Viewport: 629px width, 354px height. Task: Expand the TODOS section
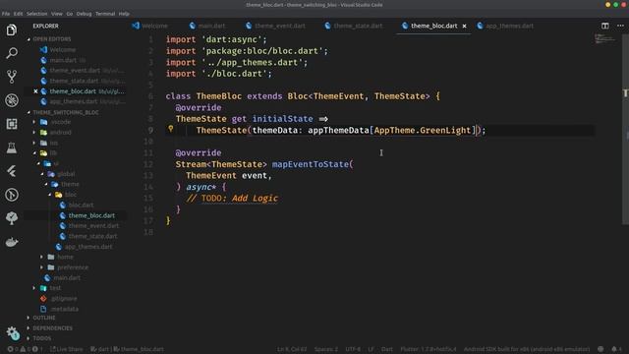(42, 338)
